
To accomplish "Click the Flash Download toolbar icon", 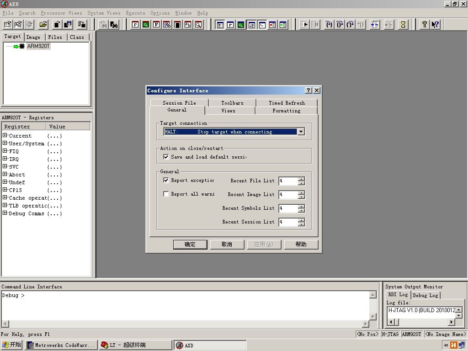I will (82, 25).
